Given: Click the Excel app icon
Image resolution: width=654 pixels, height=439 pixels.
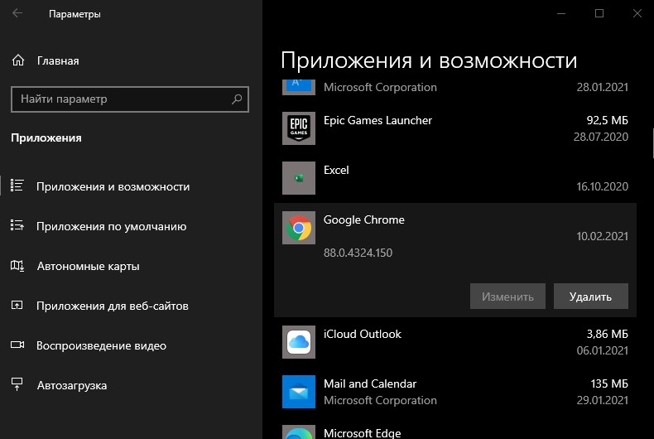Looking at the screenshot, I should 299,178.
